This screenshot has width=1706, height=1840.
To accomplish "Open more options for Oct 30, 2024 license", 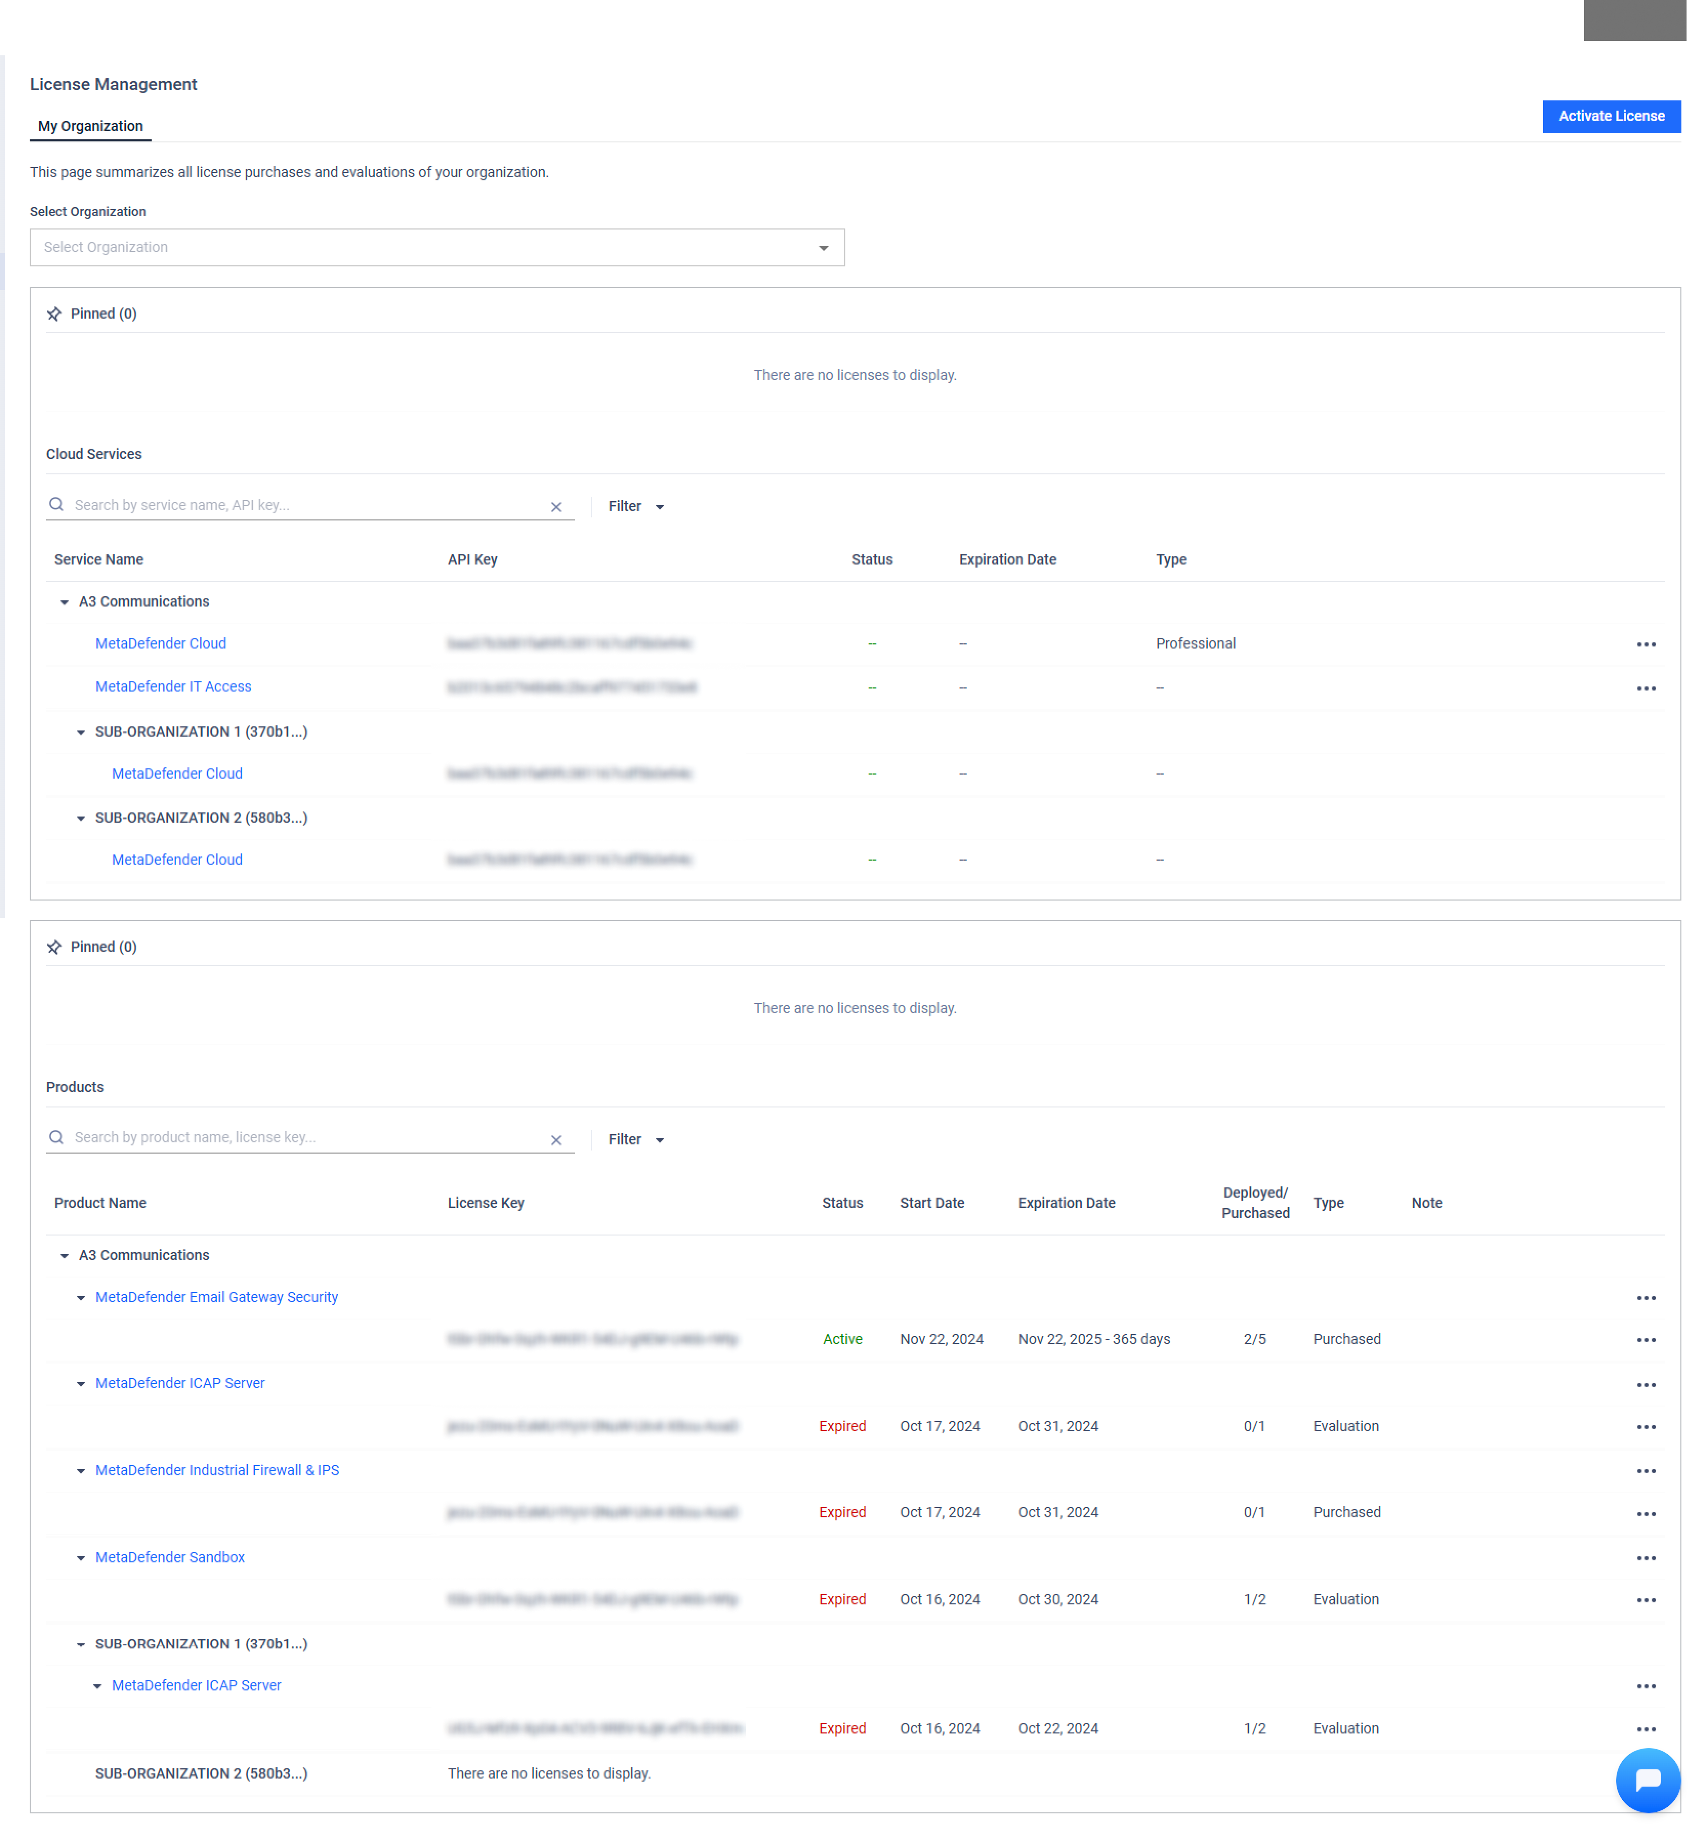I will 1645,1600.
